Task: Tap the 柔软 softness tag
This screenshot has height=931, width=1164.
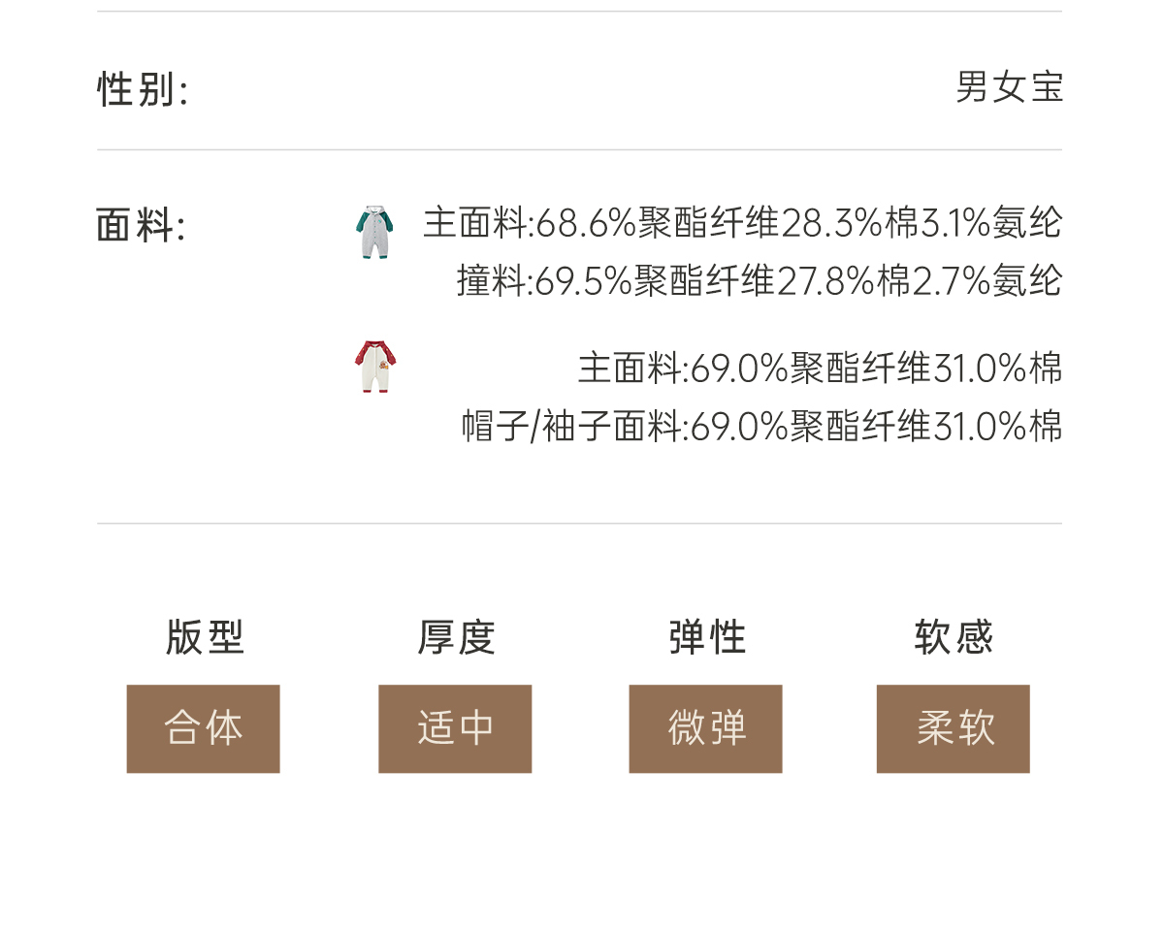Action: click(x=953, y=728)
